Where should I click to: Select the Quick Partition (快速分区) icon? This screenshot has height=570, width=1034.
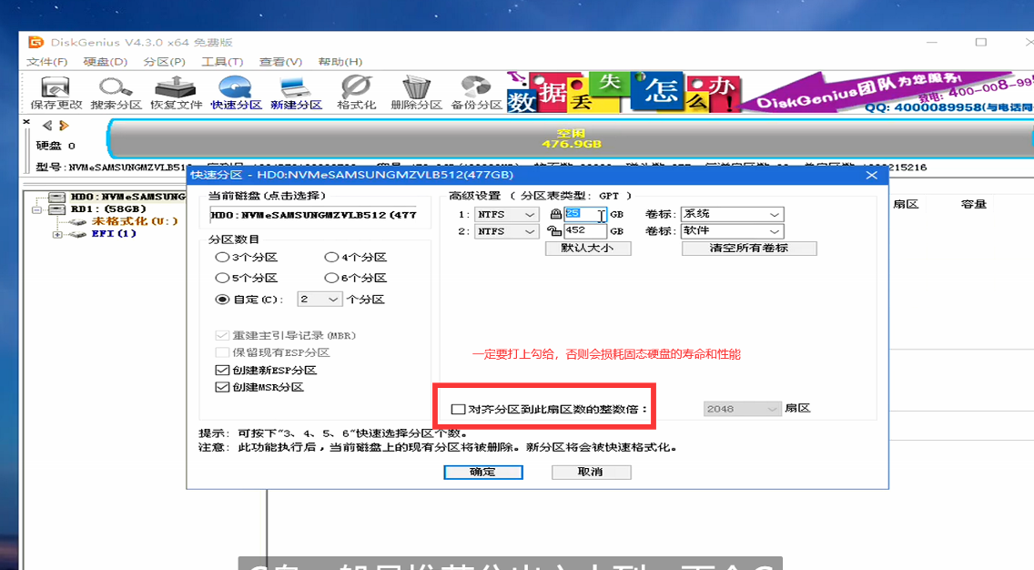coord(236,92)
